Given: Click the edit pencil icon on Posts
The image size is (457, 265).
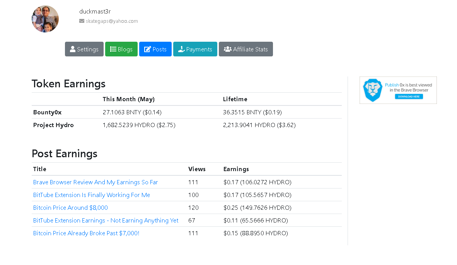Looking at the screenshot, I should tap(147, 49).
